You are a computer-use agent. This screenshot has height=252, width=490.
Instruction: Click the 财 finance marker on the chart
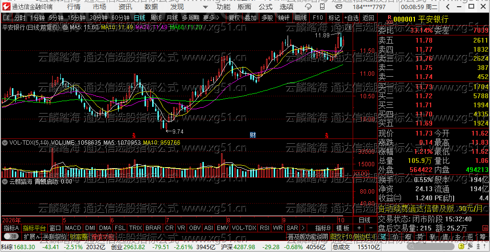click(253, 135)
